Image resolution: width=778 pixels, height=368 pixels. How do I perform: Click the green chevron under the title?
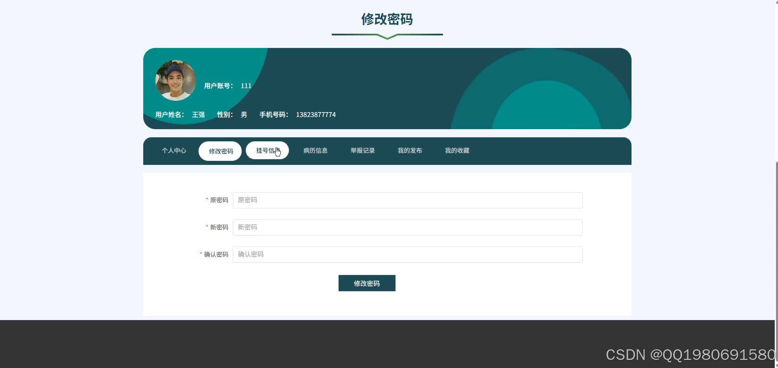[x=387, y=37]
